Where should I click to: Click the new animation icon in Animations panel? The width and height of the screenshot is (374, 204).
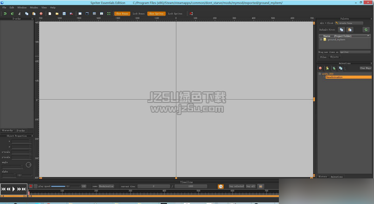click(334, 68)
